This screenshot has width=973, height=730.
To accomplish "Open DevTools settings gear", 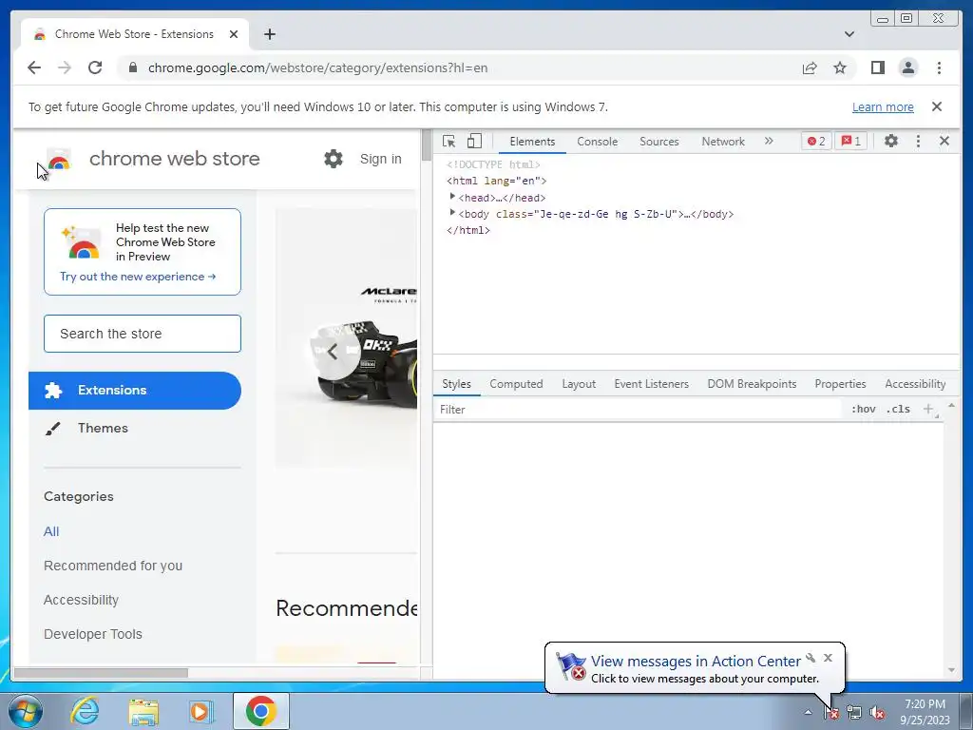I will (891, 141).
